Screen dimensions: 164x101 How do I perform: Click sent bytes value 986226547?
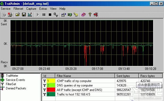pos(124,90)
